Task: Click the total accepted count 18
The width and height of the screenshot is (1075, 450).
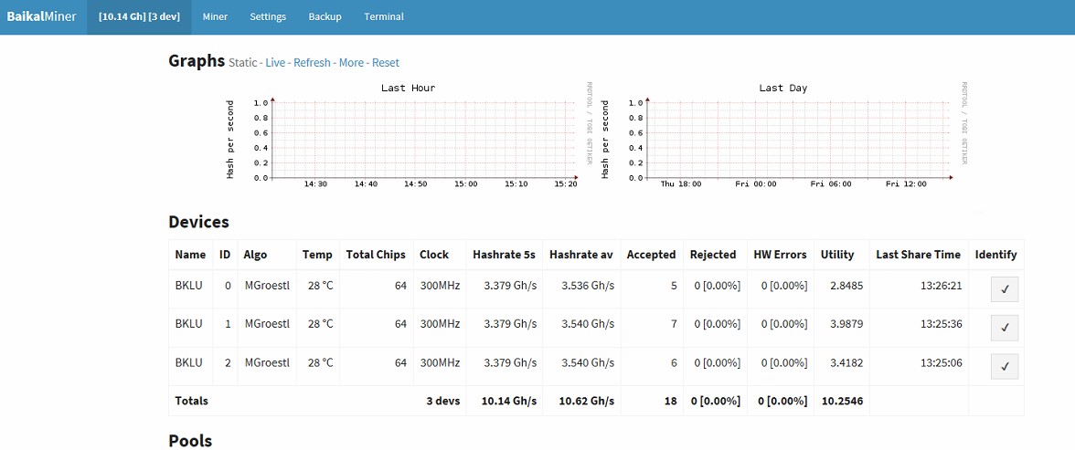Action: point(671,401)
